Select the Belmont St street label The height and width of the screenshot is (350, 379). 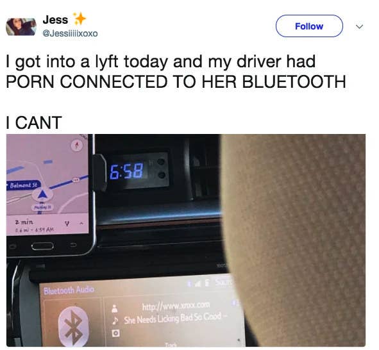(x=23, y=185)
